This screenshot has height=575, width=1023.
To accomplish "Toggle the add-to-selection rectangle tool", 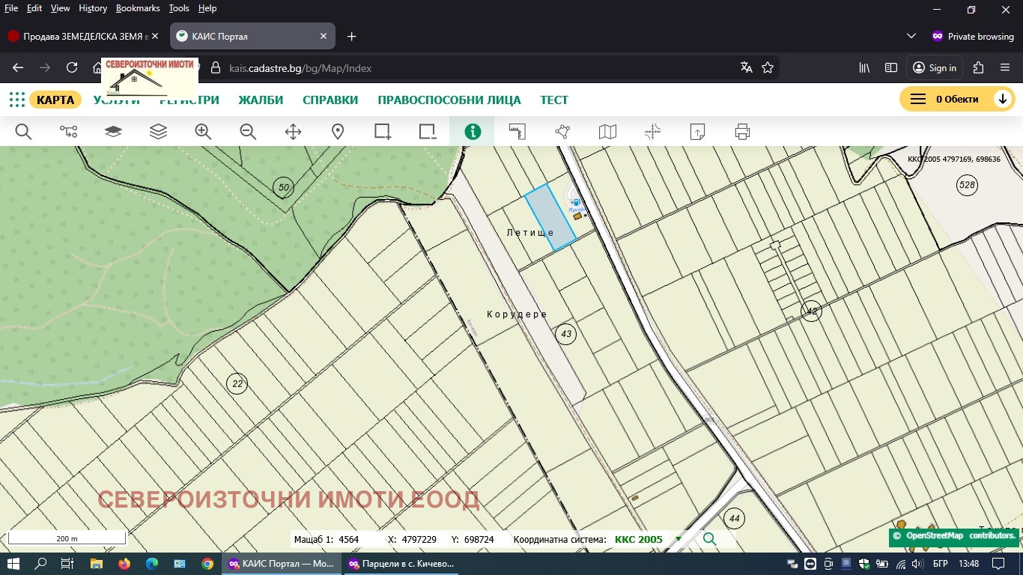I will point(383,132).
